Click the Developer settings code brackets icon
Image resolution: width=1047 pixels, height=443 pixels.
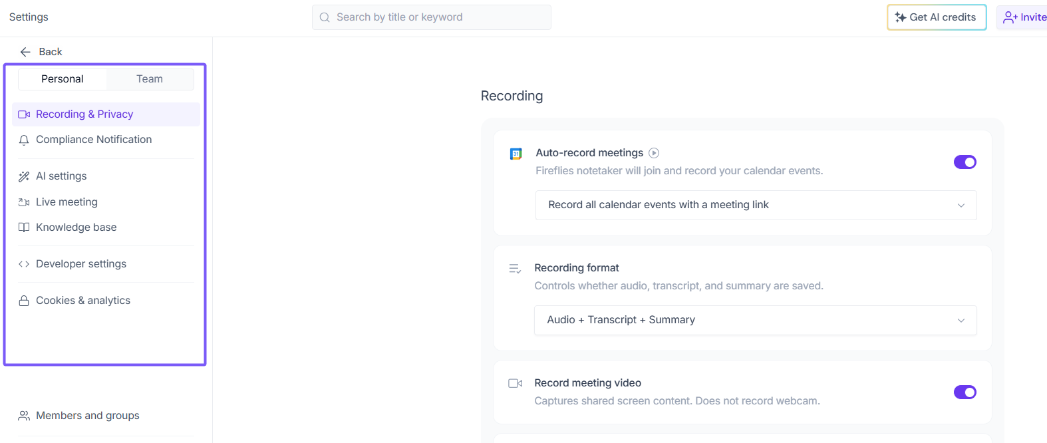click(x=24, y=264)
